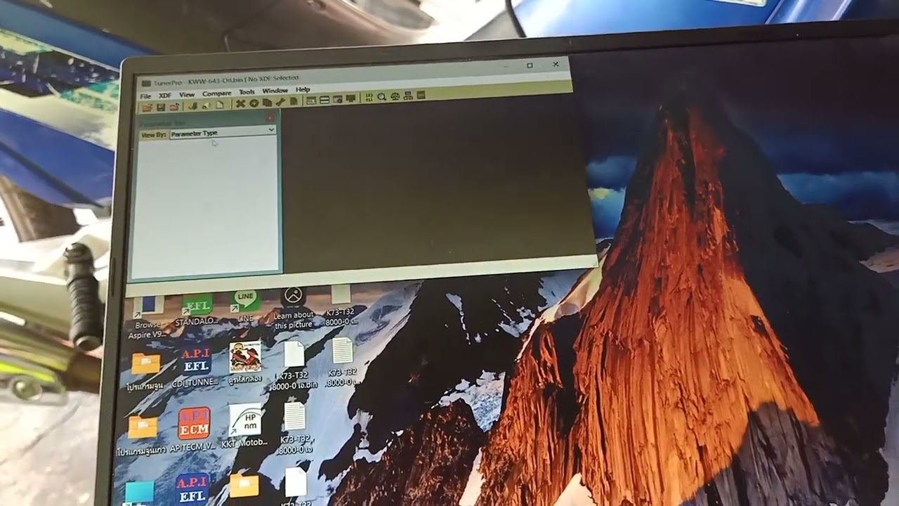Select the KKT Motob... HP nm shortcut
899x506 pixels.
coord(245,425)
